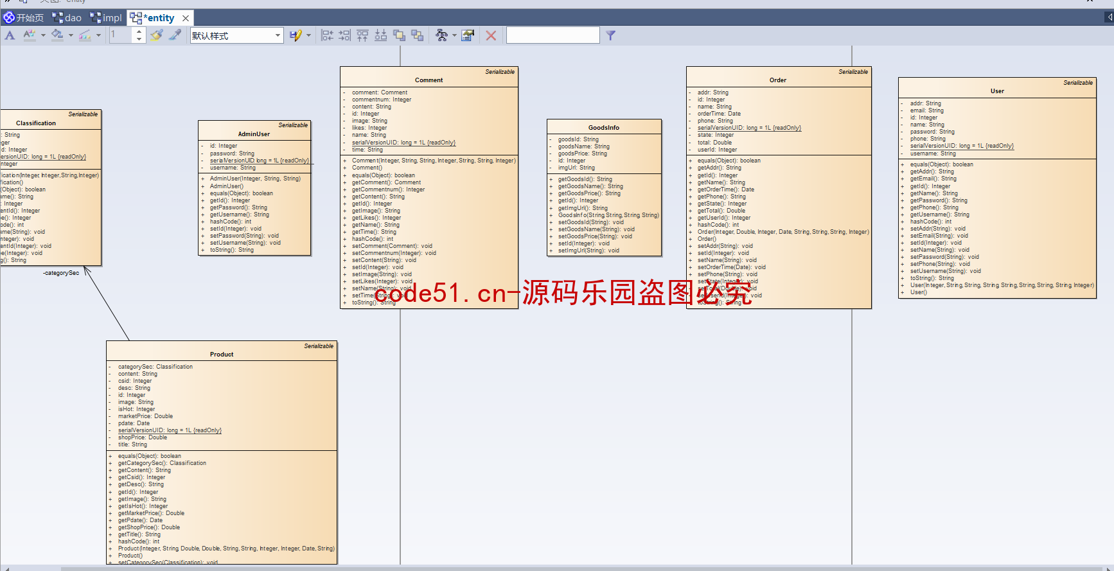Send selected element to back
This screenshot has width=1114, height=571.
418,35
